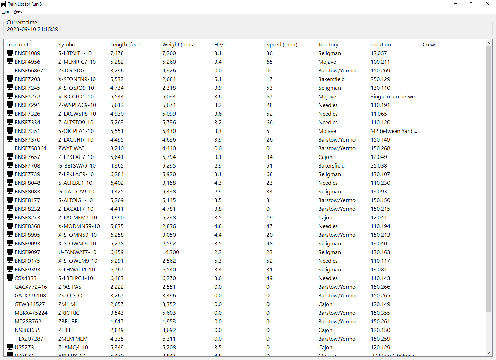The image size is (496, 360).
Task: Click the Weight (tons) column header
Action: (178, 44)
